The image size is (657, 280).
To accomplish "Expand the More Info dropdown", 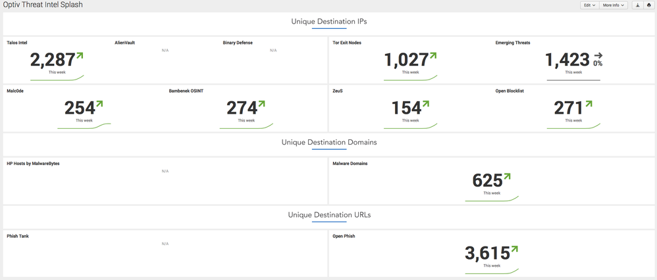I will 613,5.
